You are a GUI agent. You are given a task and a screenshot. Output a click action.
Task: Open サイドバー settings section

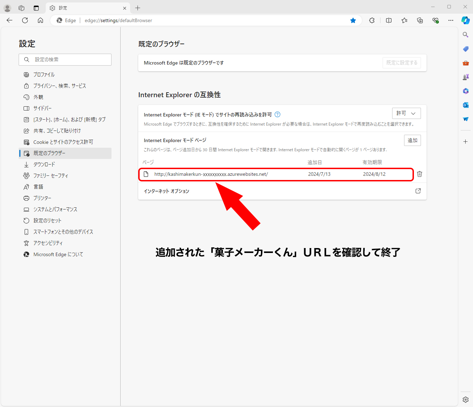65,108
